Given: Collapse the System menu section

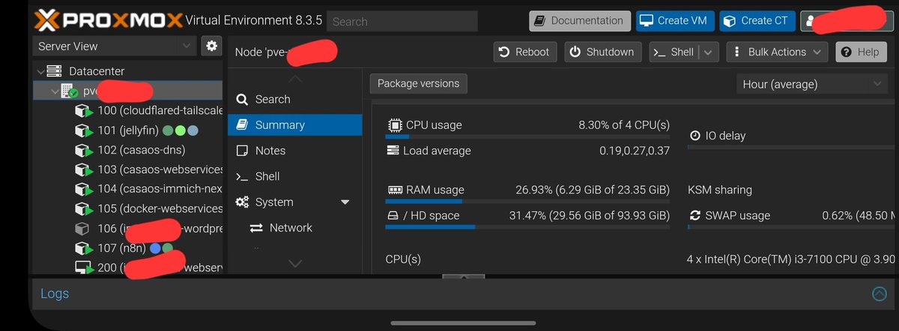Looking at the screenshot, I should click(x=345, y=202).
